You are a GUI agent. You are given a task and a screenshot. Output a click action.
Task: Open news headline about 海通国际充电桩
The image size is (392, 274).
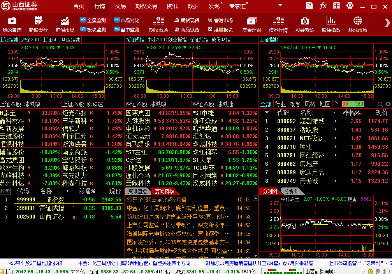(178, 234)
